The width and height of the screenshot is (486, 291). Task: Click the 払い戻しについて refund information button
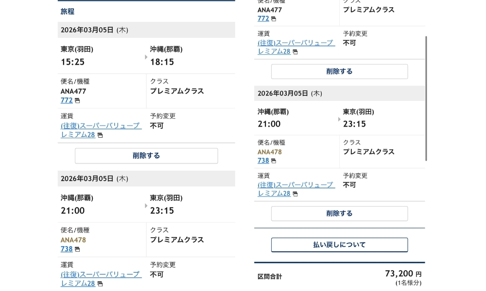[x=339, y=245]
